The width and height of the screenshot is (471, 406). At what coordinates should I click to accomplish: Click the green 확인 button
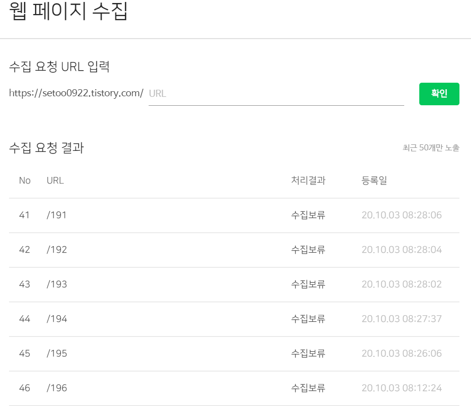(x=439, y=94)
